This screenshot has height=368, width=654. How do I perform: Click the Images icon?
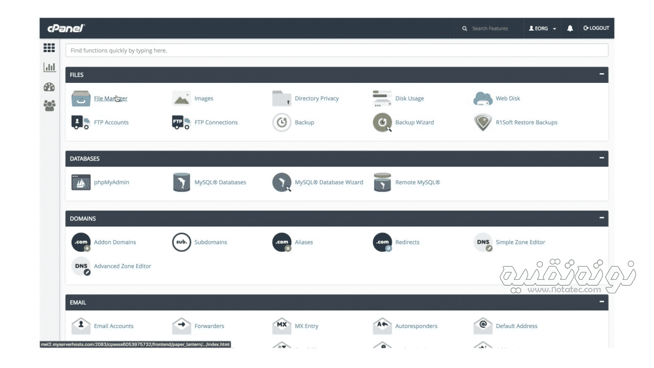[181, 99]
